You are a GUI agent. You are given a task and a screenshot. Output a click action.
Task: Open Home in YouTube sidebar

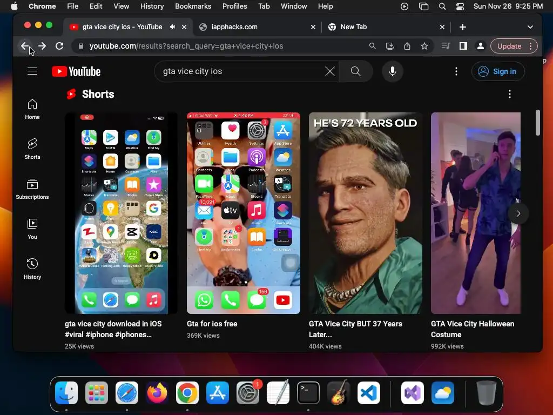pos(32,109)
